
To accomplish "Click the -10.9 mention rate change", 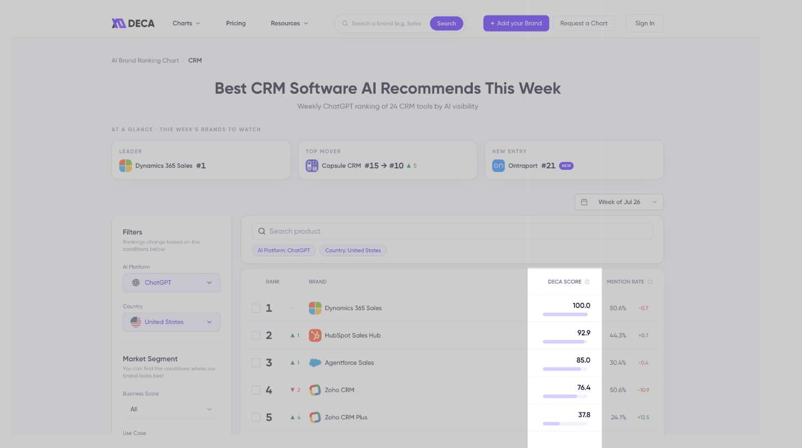I will coord(643,390).
